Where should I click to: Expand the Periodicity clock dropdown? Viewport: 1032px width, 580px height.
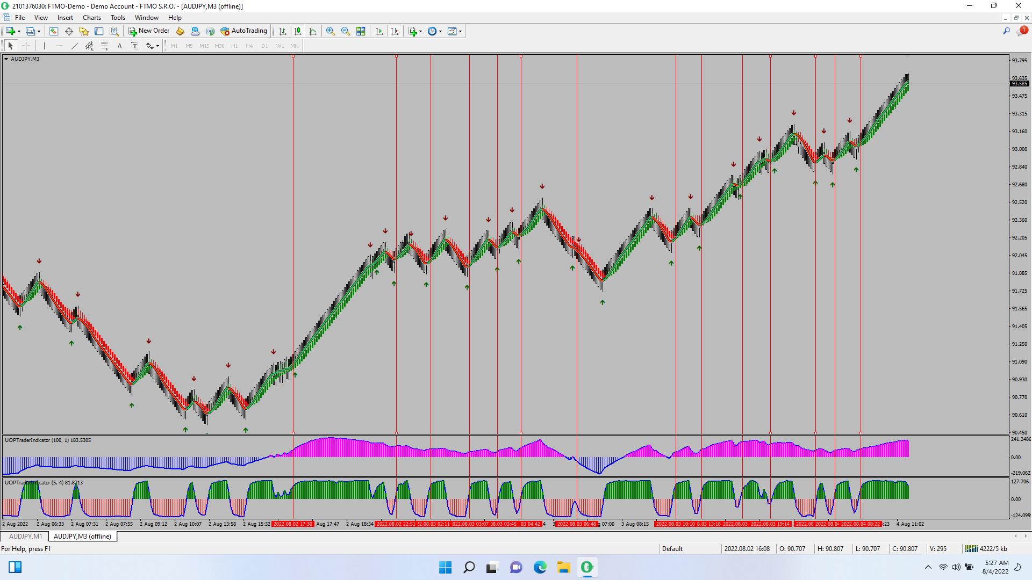click(x=441, y=31)
